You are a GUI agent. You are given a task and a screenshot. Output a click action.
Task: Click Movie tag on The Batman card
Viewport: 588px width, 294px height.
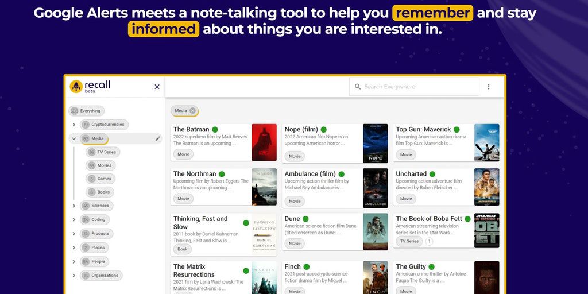tap(183, 154)
